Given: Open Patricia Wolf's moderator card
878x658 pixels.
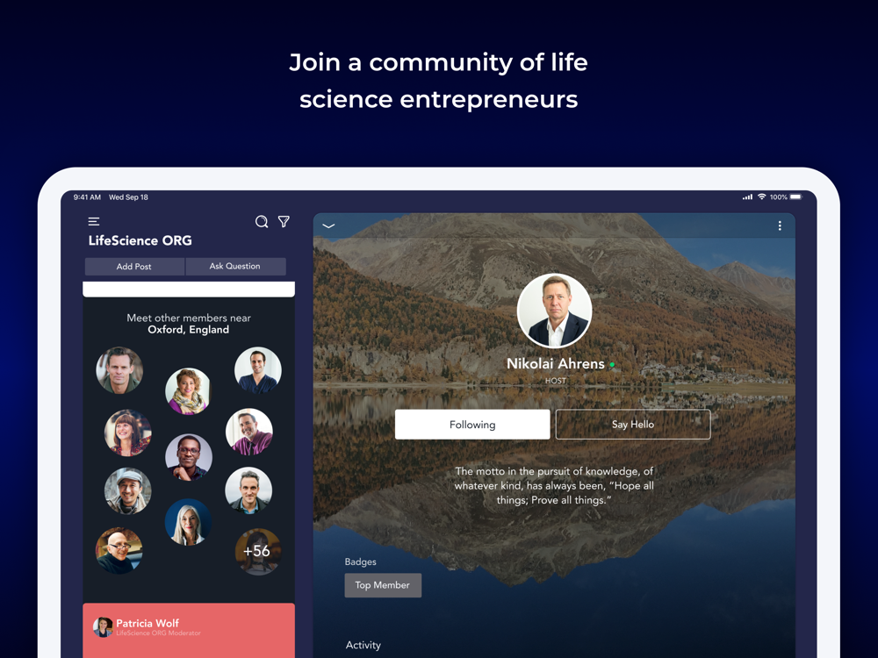Looking at the screenshot, I should pyautogui.click(x=189, y=631).
